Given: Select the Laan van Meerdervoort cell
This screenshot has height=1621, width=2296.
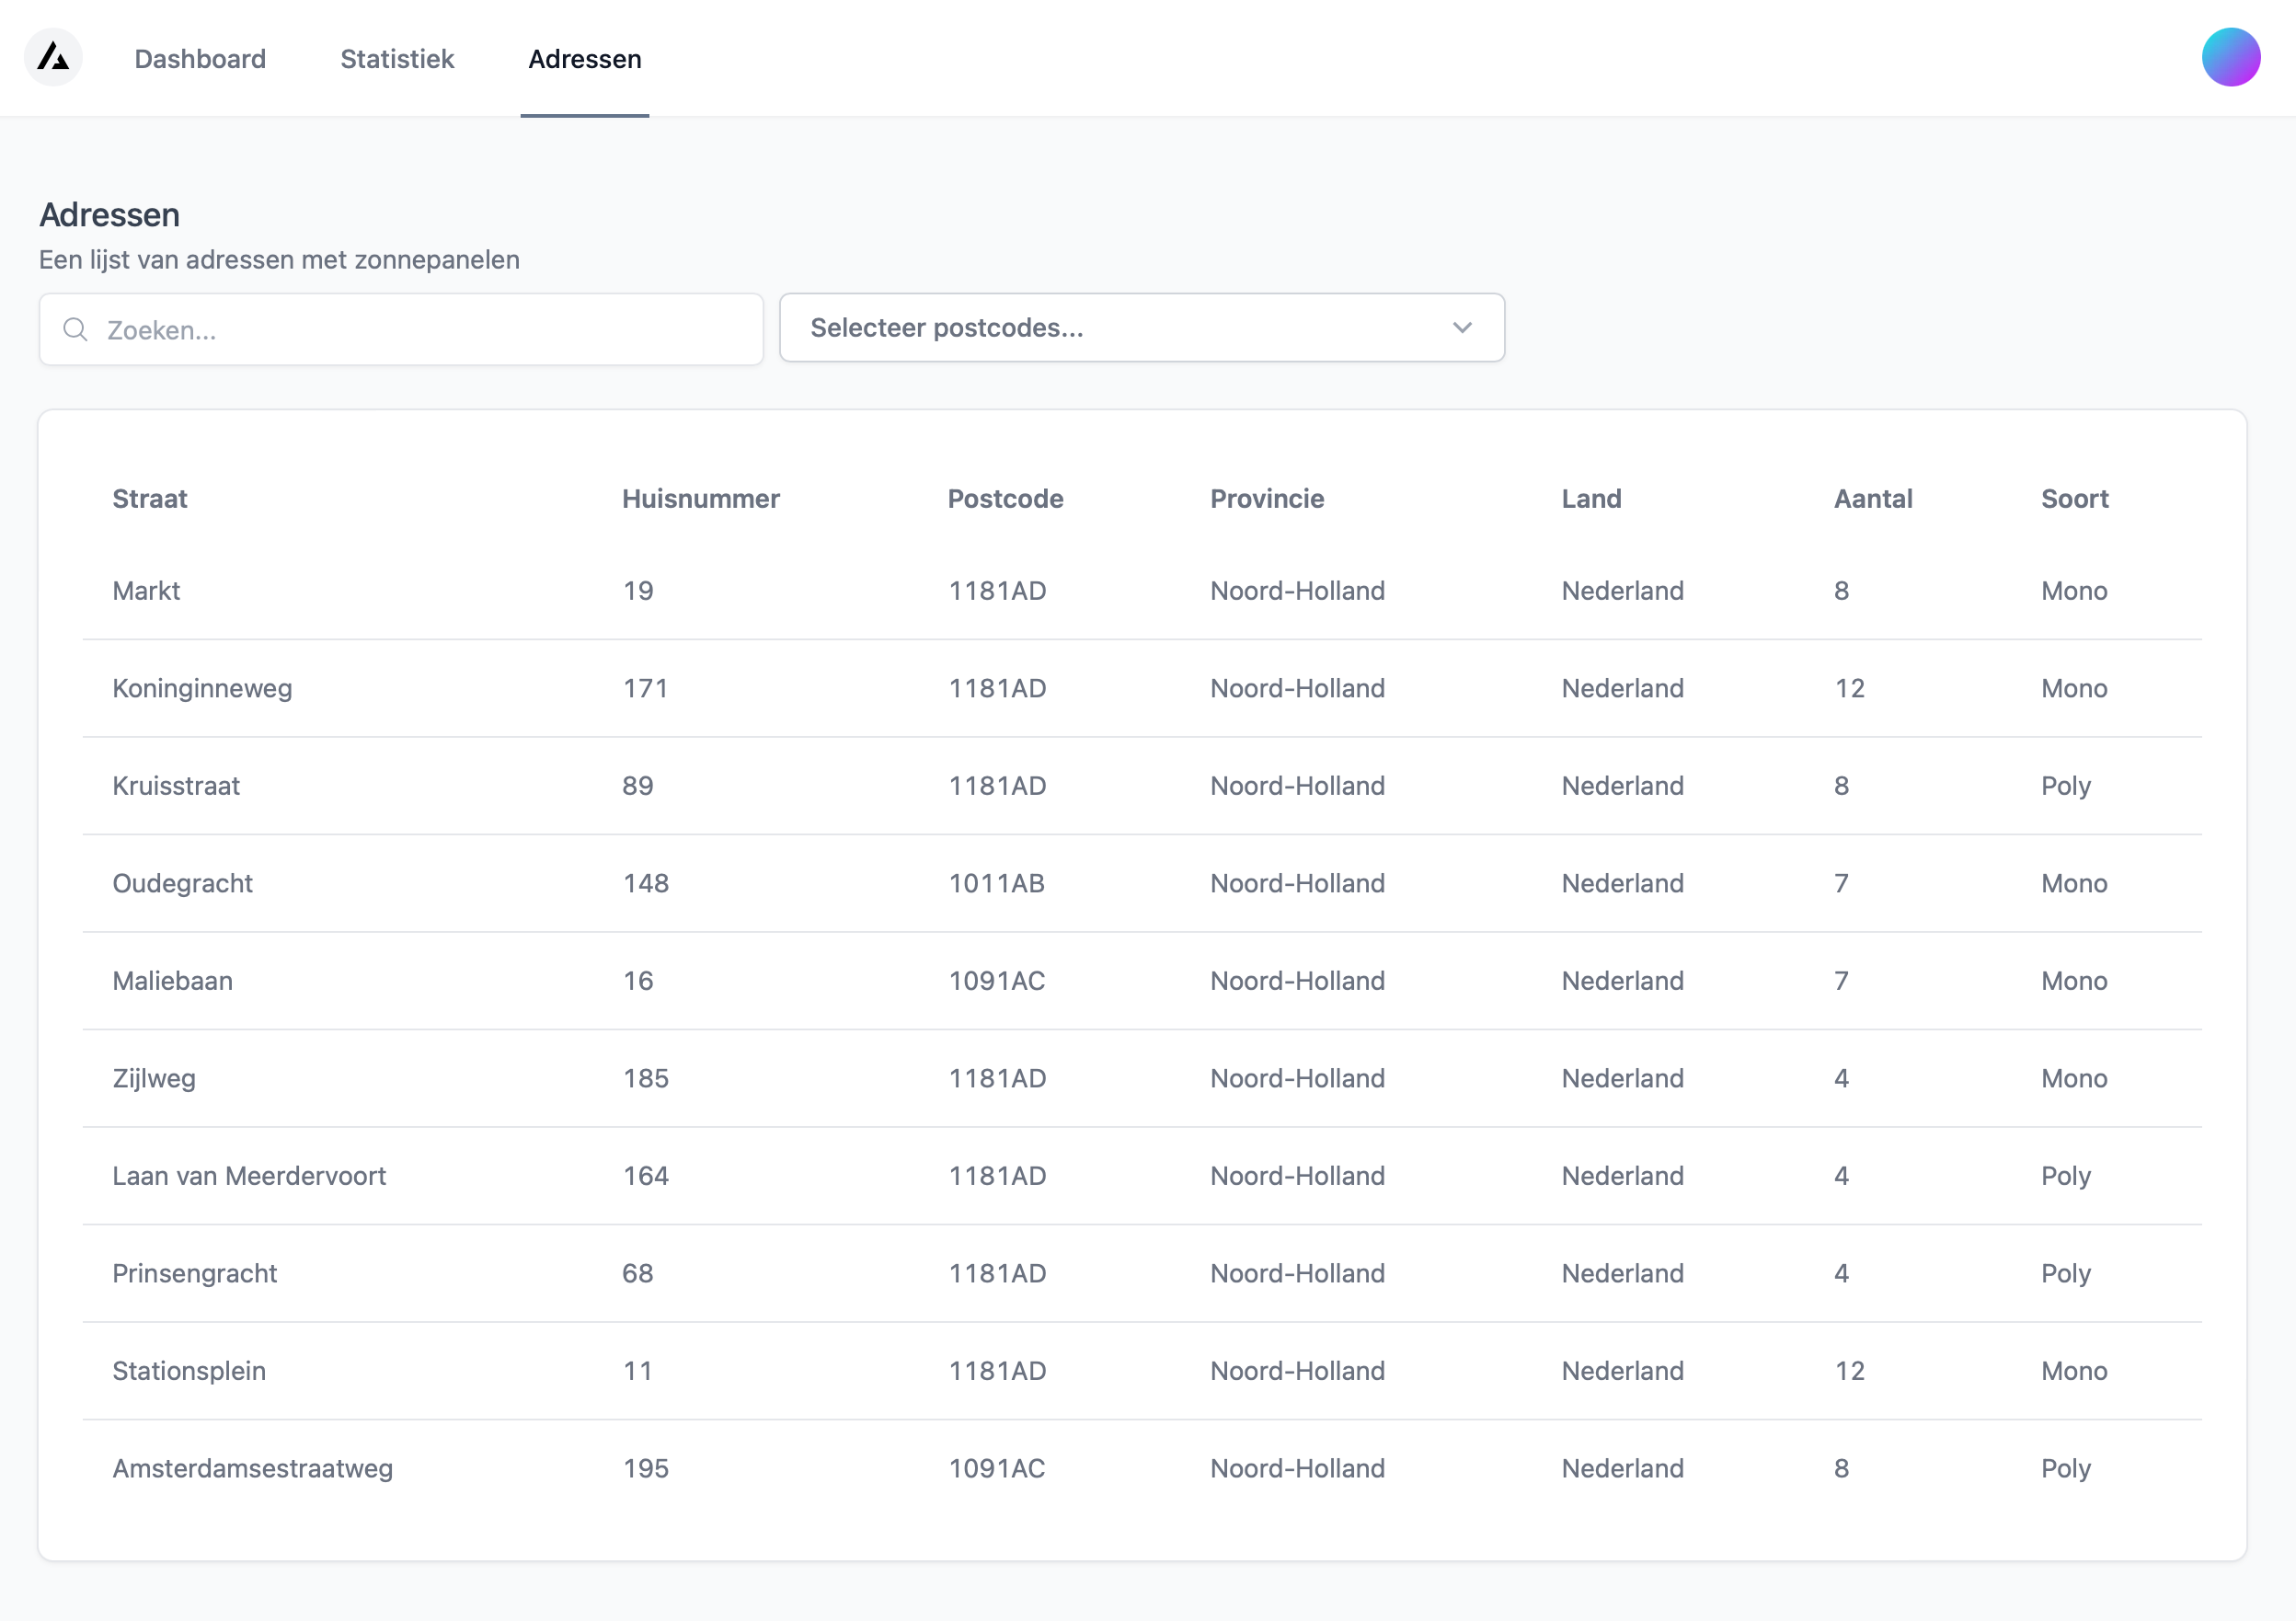Looking at the screenshot, I should [249, 1176].
